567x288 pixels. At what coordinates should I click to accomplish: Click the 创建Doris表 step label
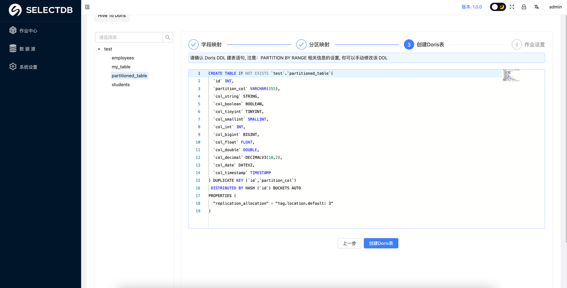pos(430,45)
